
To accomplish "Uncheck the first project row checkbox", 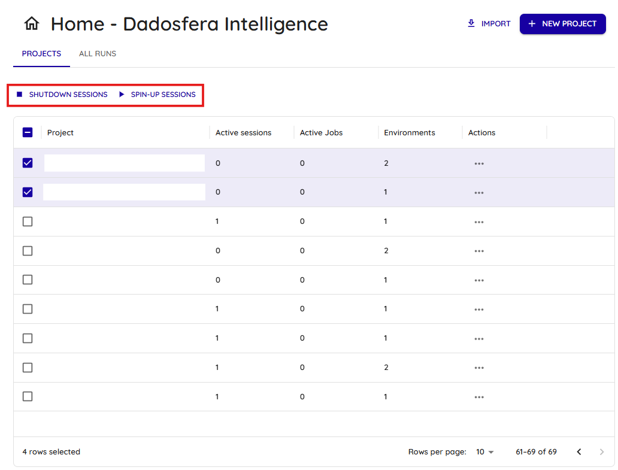I will (x=28, y=163).
